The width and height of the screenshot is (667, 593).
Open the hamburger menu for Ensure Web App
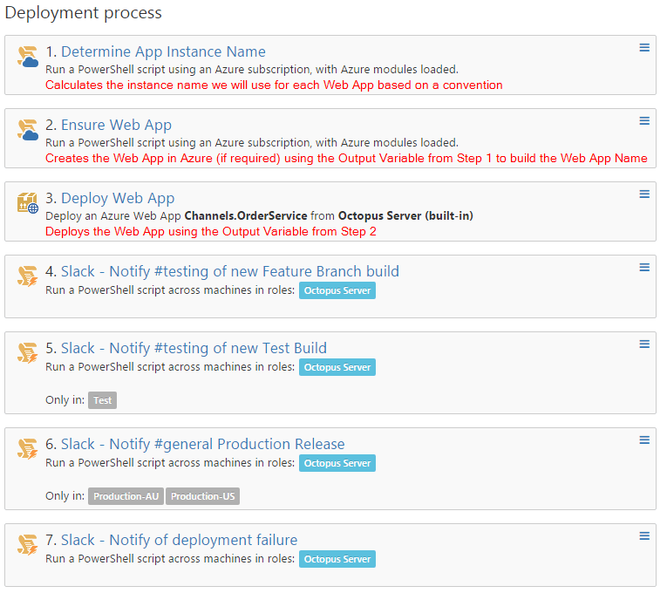click(x=644, y=121)
